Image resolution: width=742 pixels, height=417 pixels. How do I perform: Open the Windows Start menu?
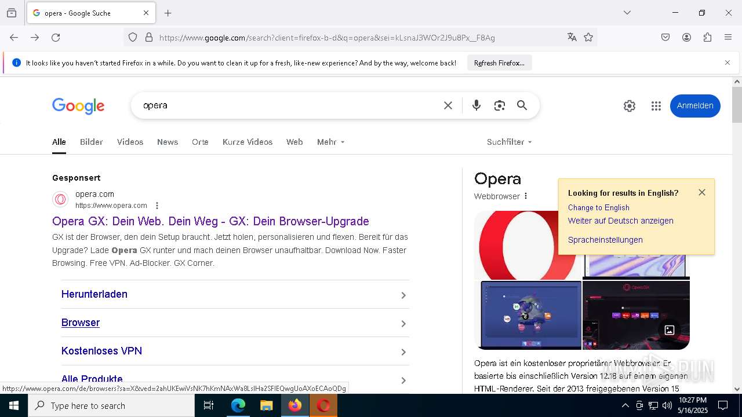click(14, 405)
